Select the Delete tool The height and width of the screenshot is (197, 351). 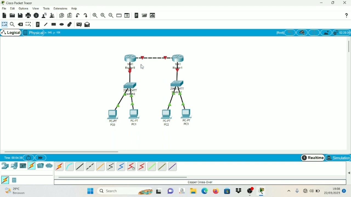point(21,25)
